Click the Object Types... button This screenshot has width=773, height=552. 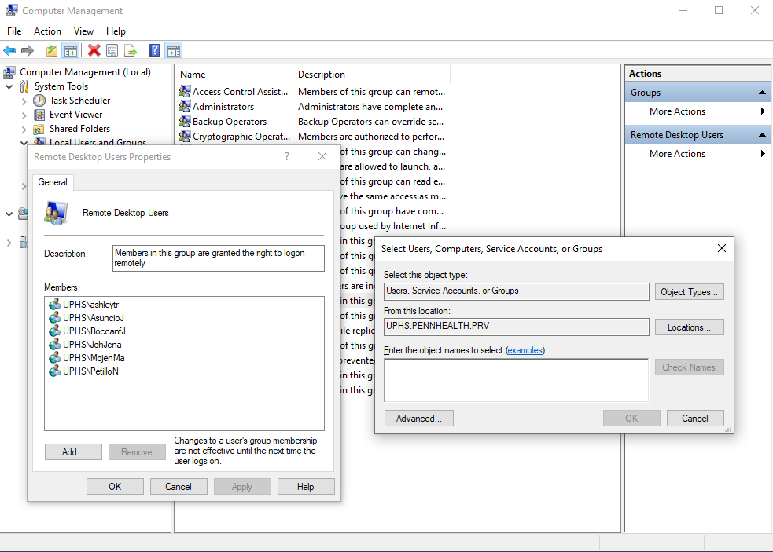(x=689, y=291)
